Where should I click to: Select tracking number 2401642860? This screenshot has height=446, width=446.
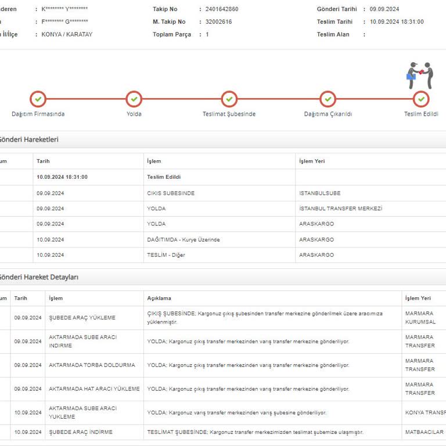pos(222,9)
